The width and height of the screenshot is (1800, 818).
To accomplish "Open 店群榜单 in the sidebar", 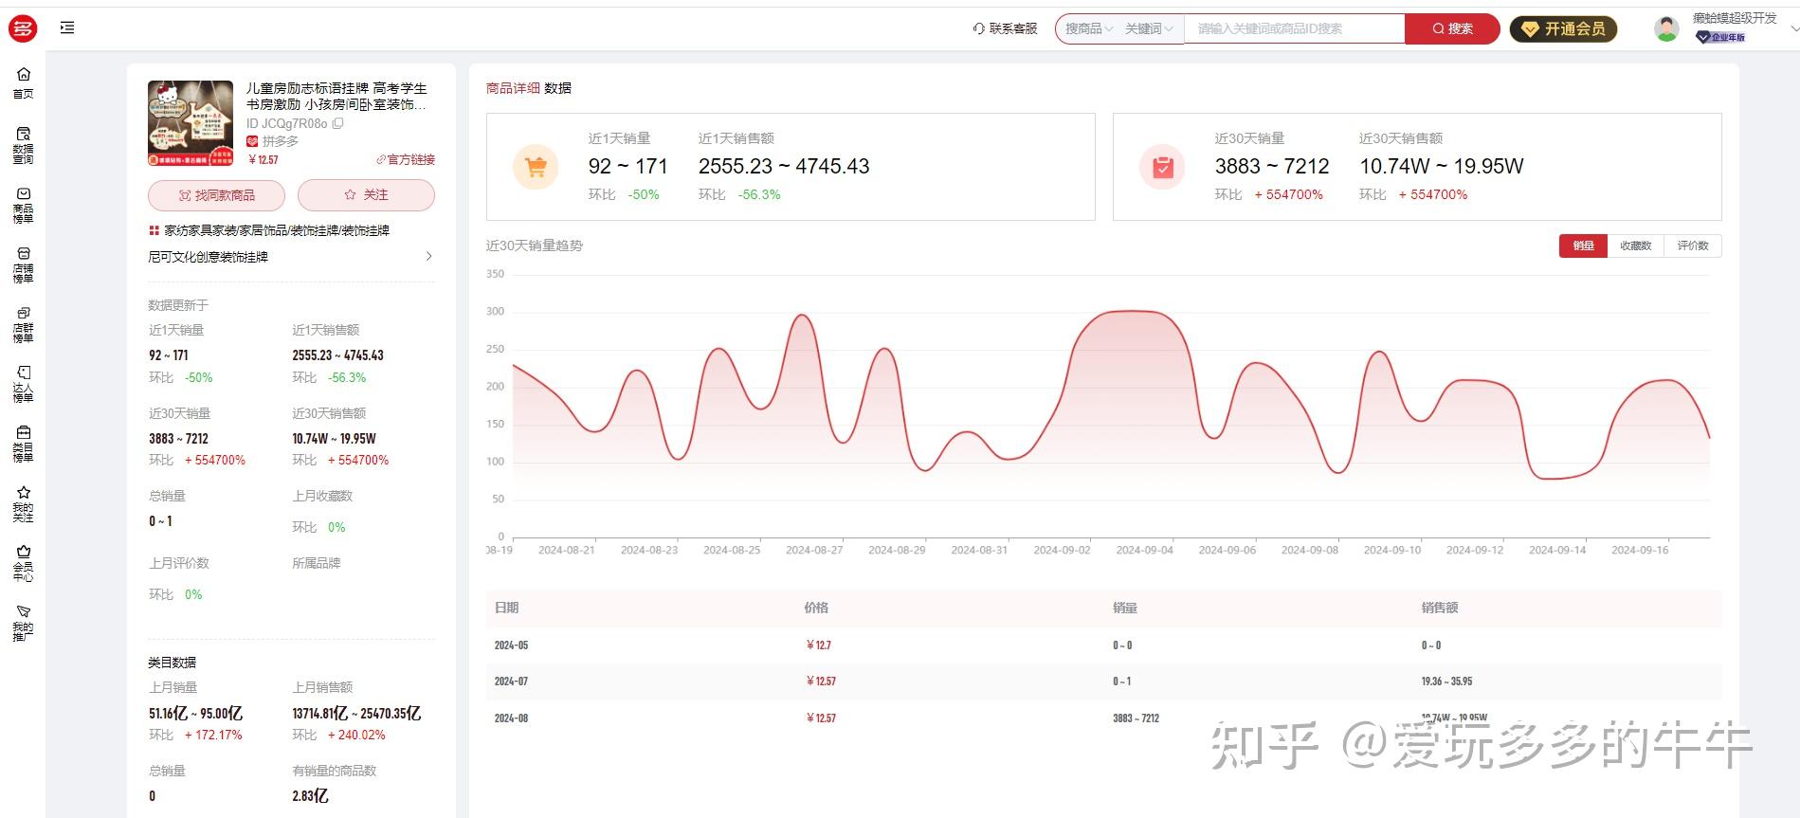I will click(x=23, y=324).
